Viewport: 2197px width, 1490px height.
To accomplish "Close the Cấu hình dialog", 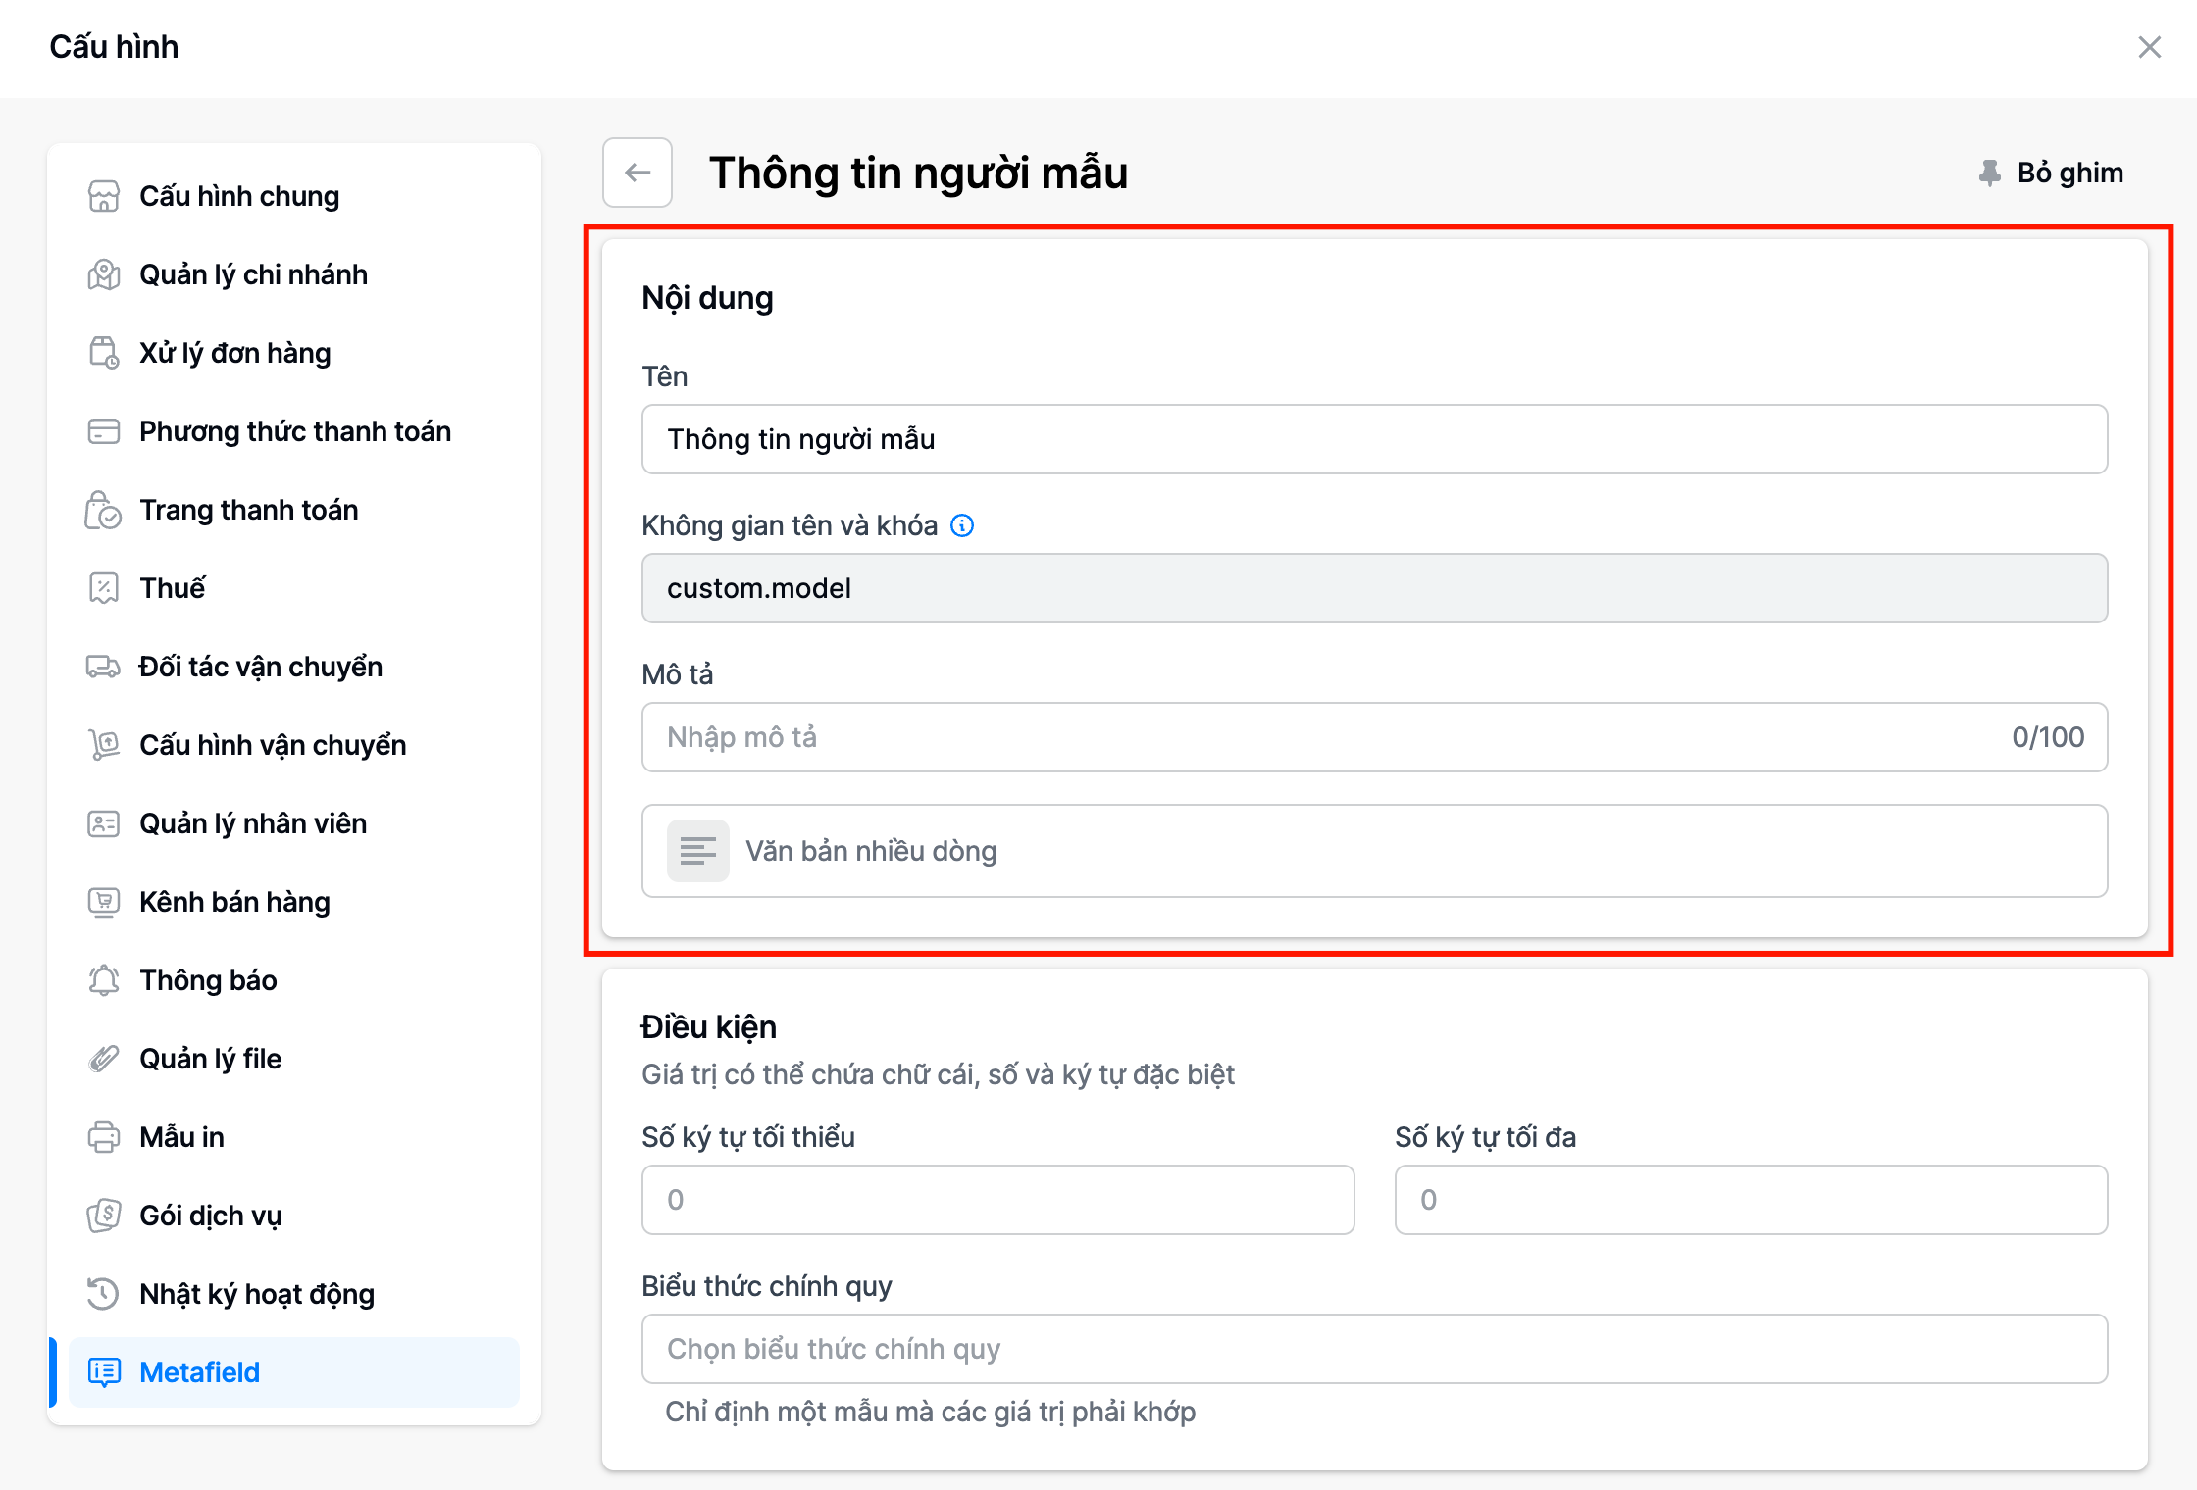I will coord(2150,47).
